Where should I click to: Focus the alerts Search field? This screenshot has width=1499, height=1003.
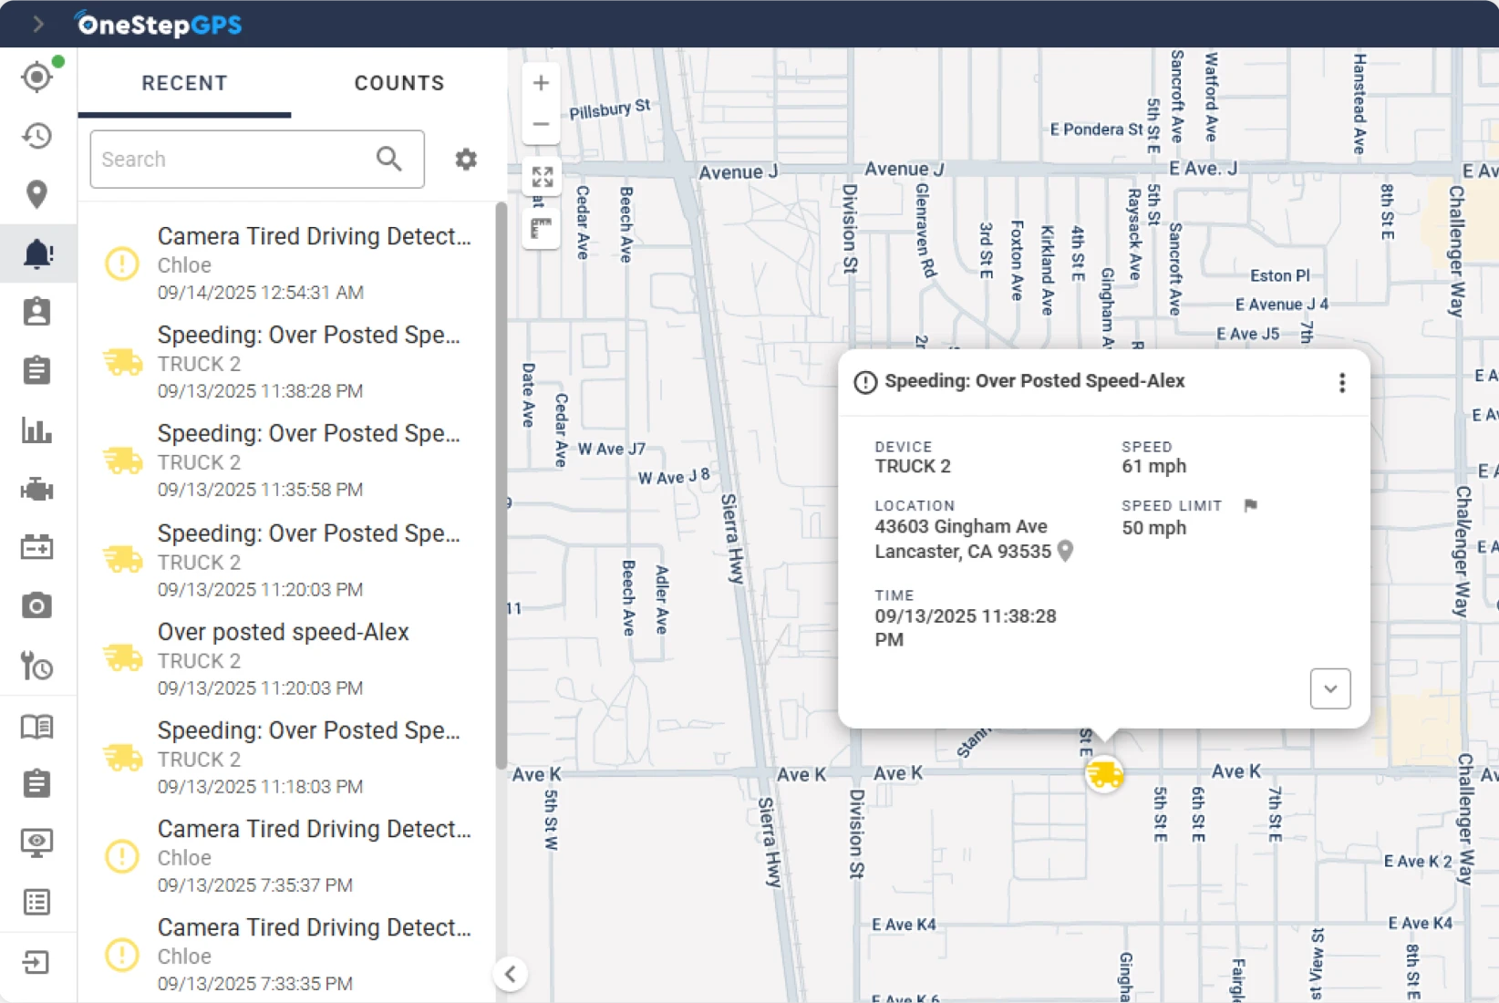(x=257, y=160)
